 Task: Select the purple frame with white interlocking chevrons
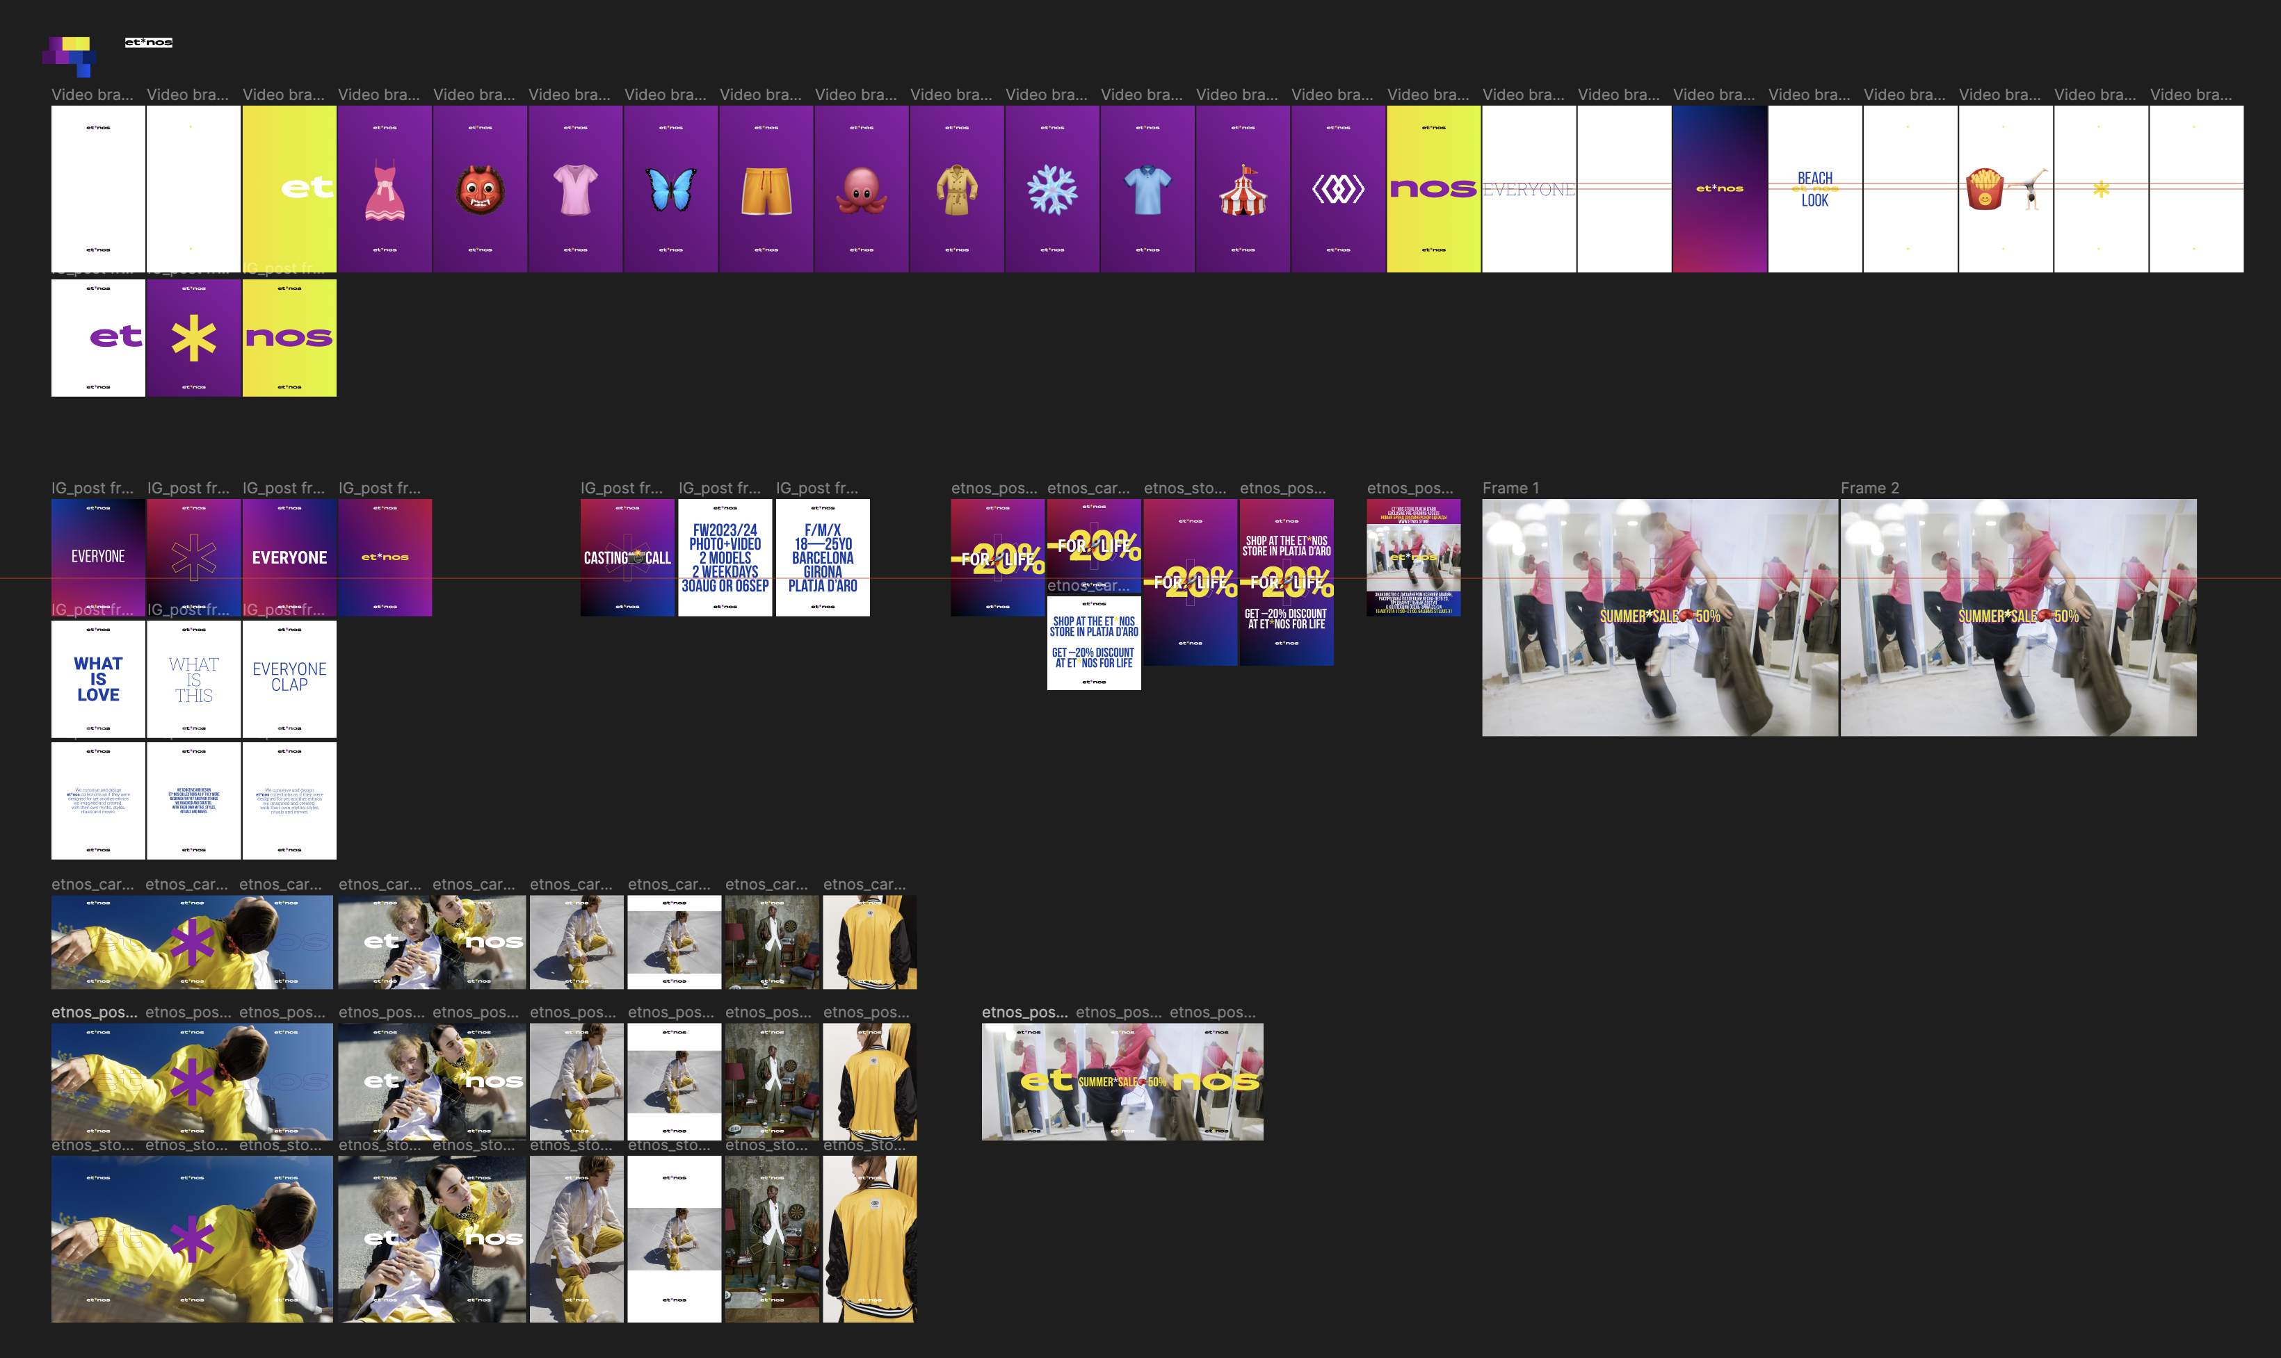tap(1338, 188)
